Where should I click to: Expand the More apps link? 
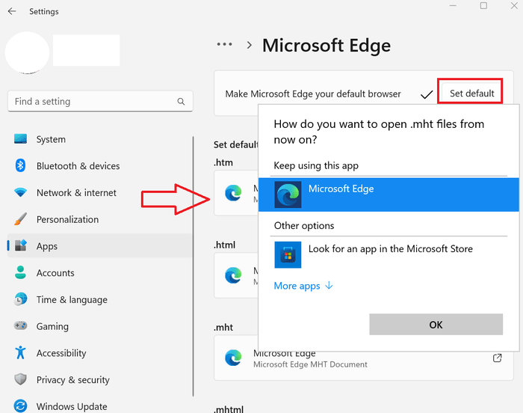click(x=303, y=286)
